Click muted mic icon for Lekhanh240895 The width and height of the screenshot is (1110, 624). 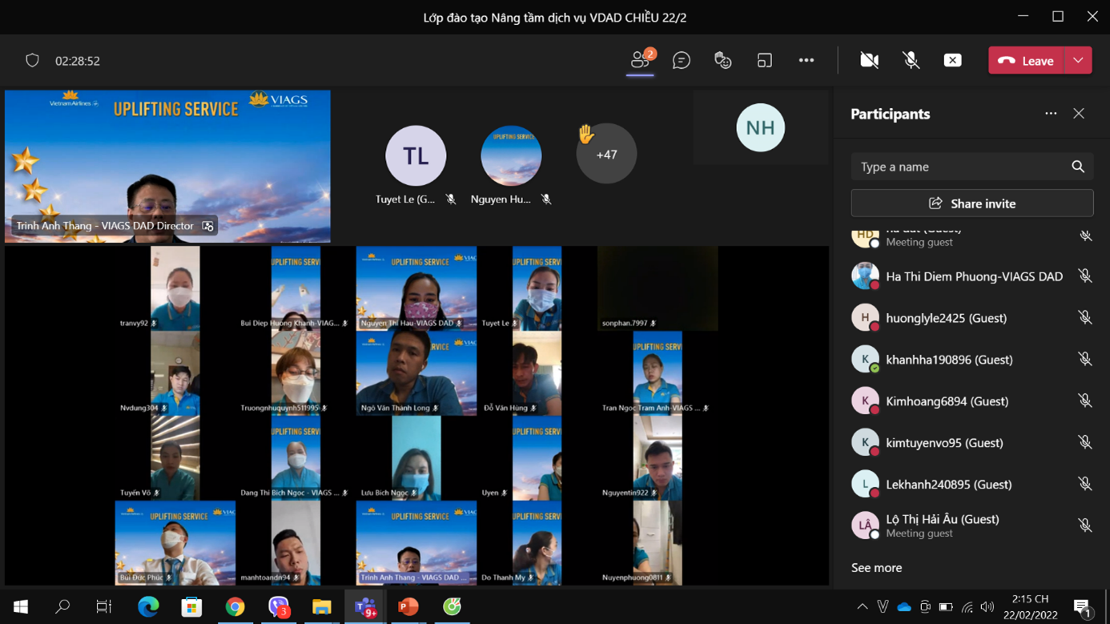(1085, 485)
